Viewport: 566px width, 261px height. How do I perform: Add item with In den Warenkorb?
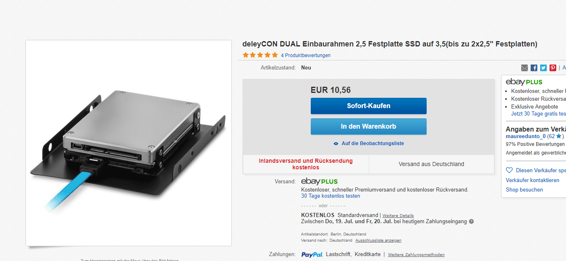(x=369, y=126)
